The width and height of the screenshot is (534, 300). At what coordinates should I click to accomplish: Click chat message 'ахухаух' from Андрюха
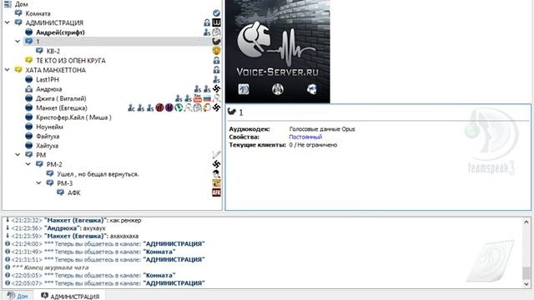pos(55,228)
